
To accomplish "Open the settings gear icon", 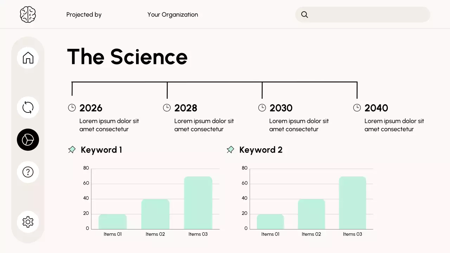I will [x=28, y=222].
